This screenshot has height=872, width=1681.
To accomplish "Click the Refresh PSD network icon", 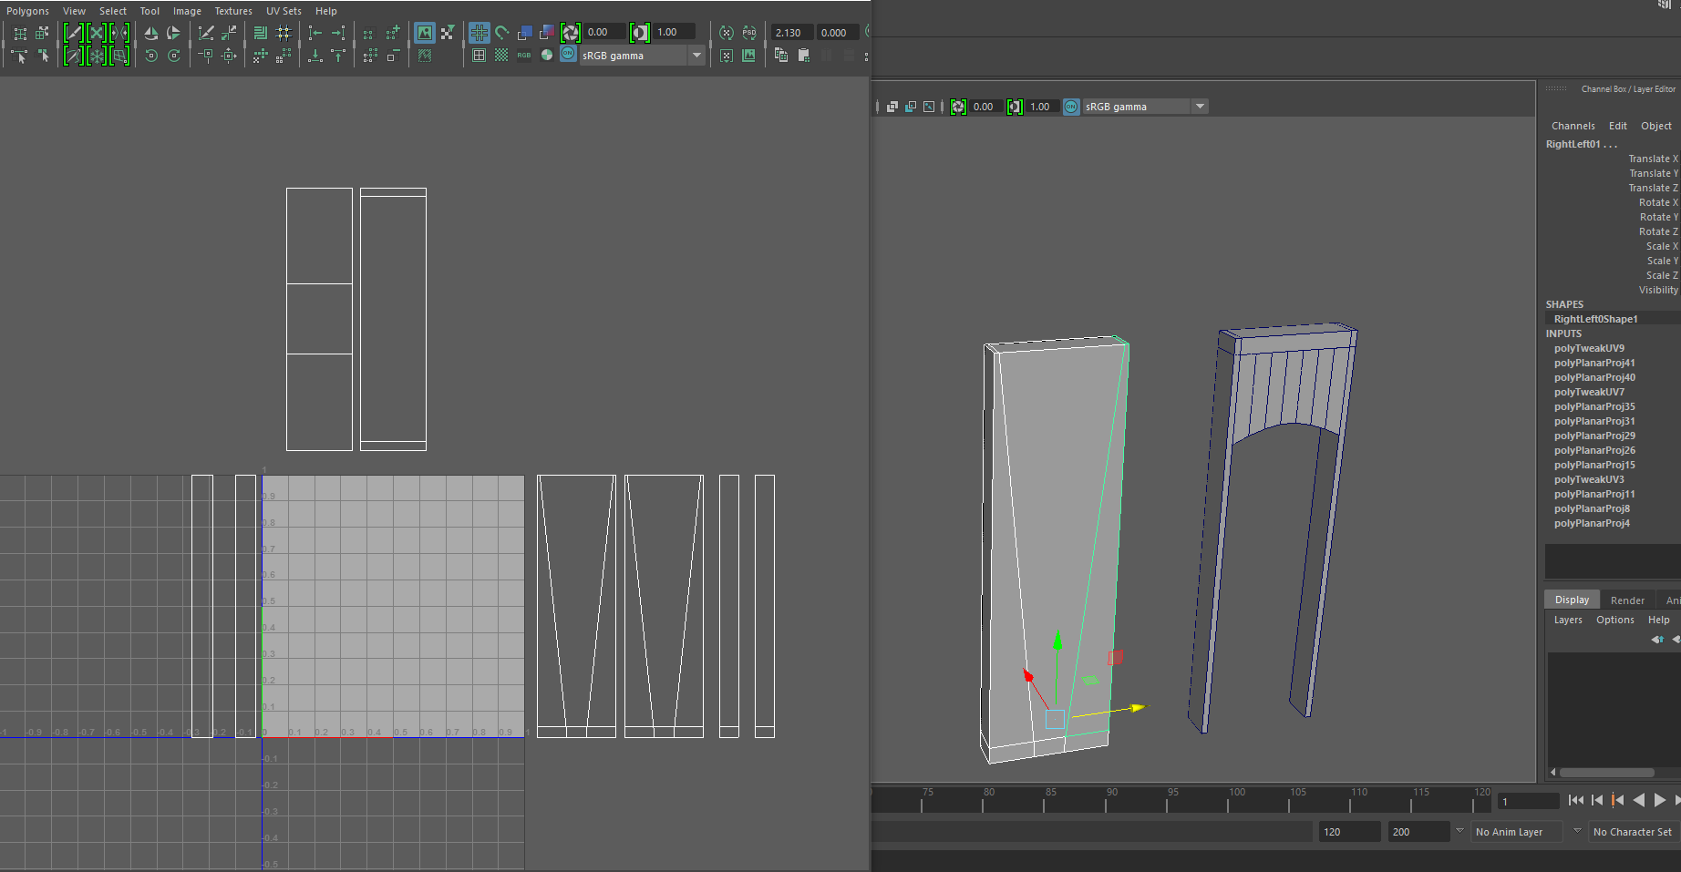I will point(749,32).
